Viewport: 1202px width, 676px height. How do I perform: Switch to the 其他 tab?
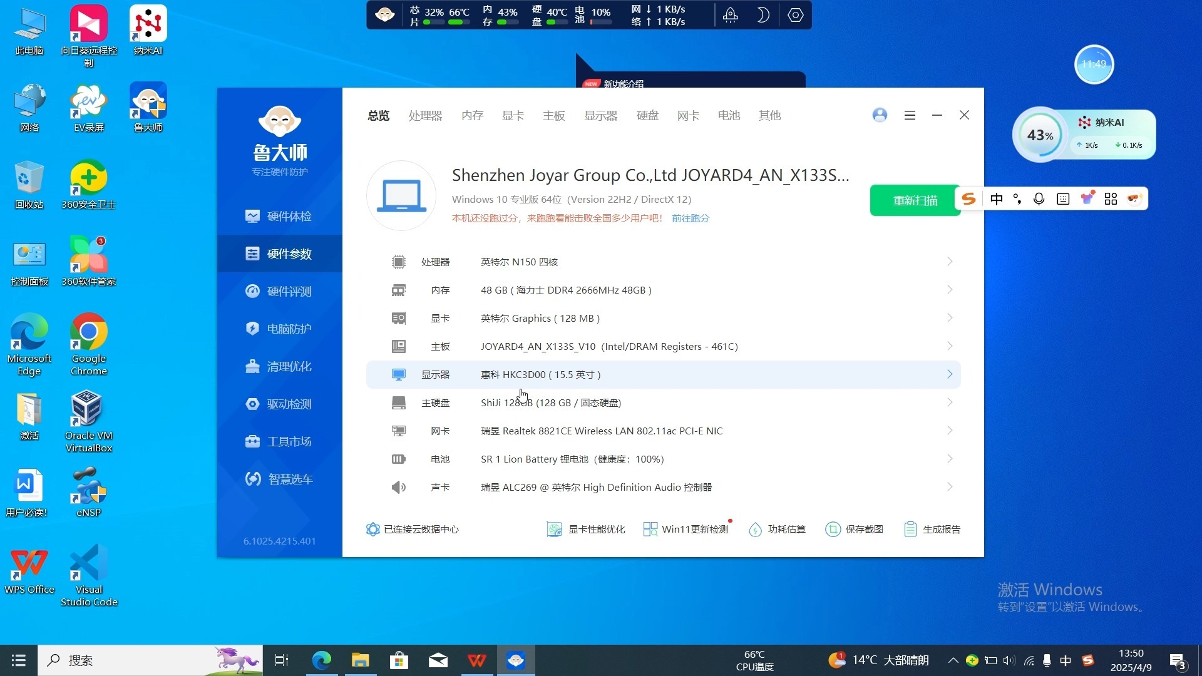coord(769,116)
